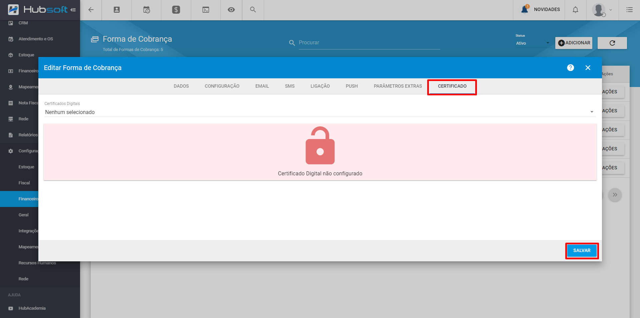
Task: Open Atendimento e OS in sidebar
Action: click(x=36, y=39)
